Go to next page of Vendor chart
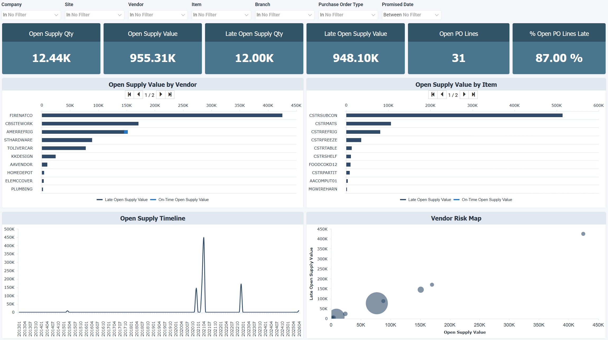Image resolution: width=608 pixels, height=340 pixels. 161,94
